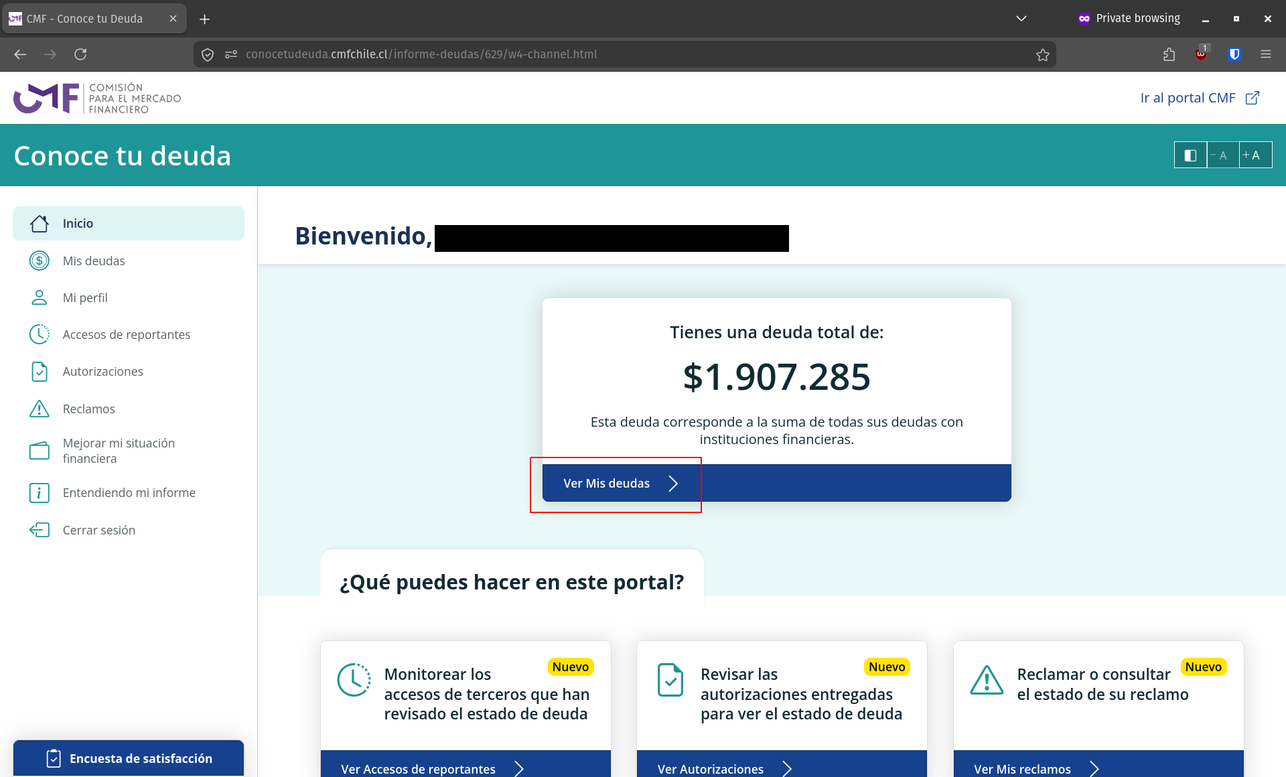Toggle the high contrast mode icon
1286x777 pixels.
pos(1190,155)
